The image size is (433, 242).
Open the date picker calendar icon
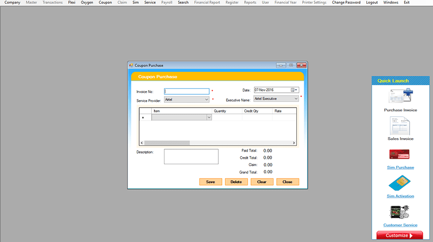(293, 90)
